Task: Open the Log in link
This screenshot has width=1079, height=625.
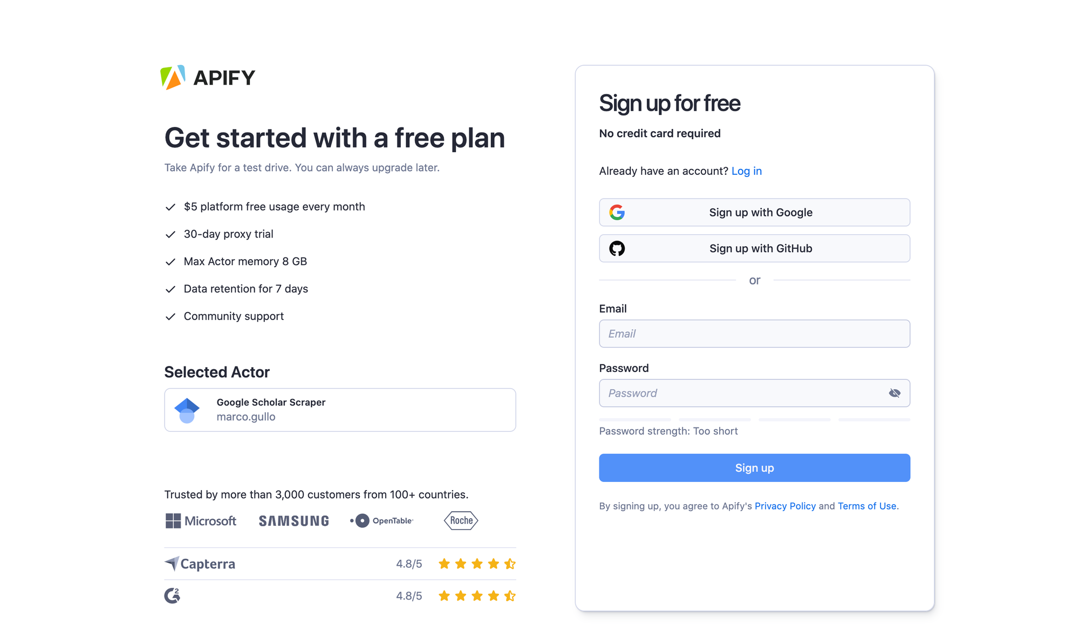Action: [747, 171]
